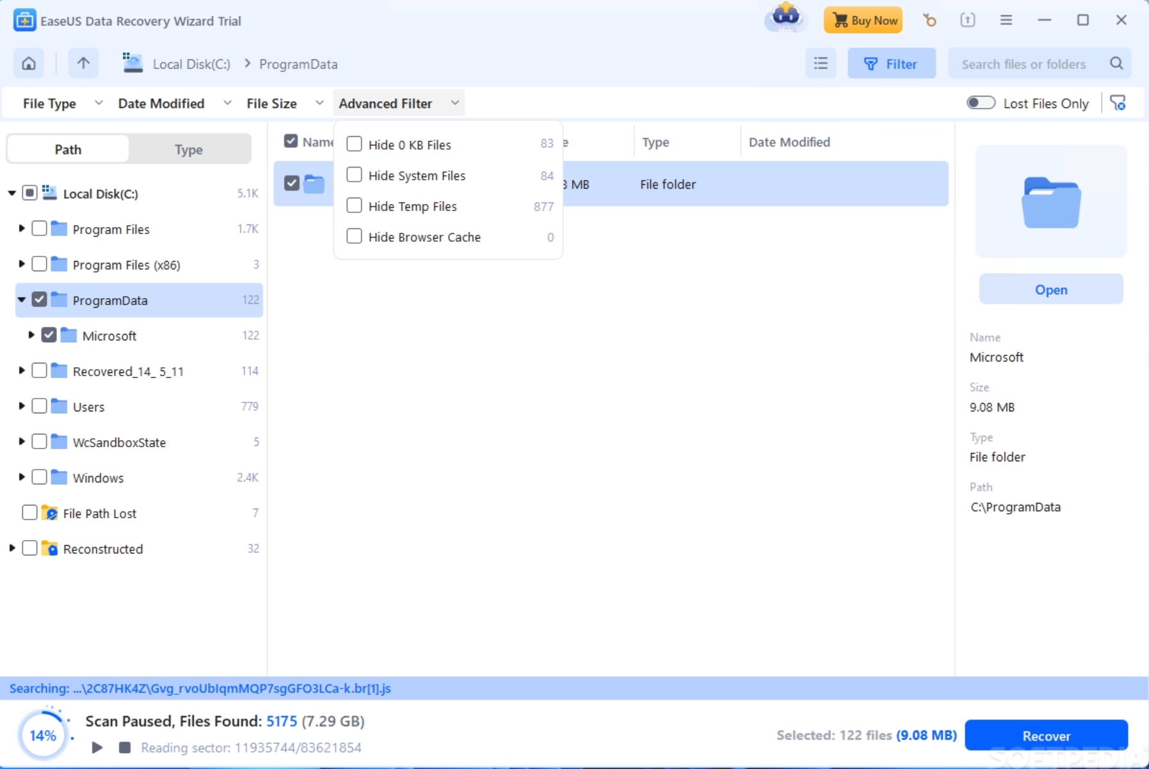The image size is (1149, 769).
Task: Open the File Type filter dropdown
Action: point(62,103)
